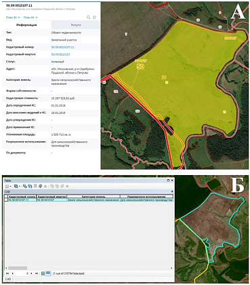Click the record number input field
The height and width of the screenshot is (285, 250).
(22, 273)
